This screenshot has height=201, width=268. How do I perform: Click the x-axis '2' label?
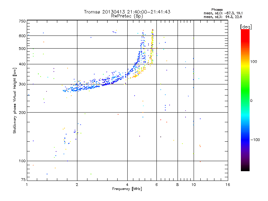pos(77,185)
